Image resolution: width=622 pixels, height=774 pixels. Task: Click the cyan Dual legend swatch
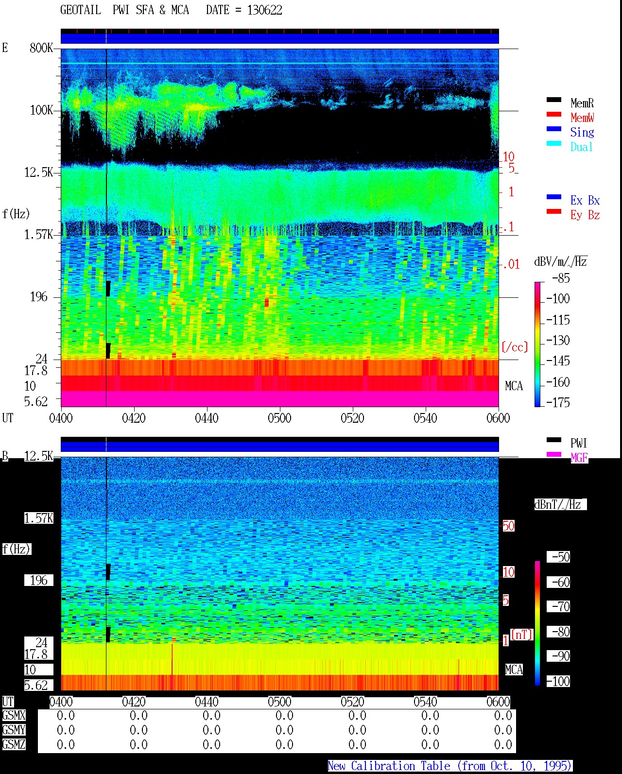click(554, 144)
